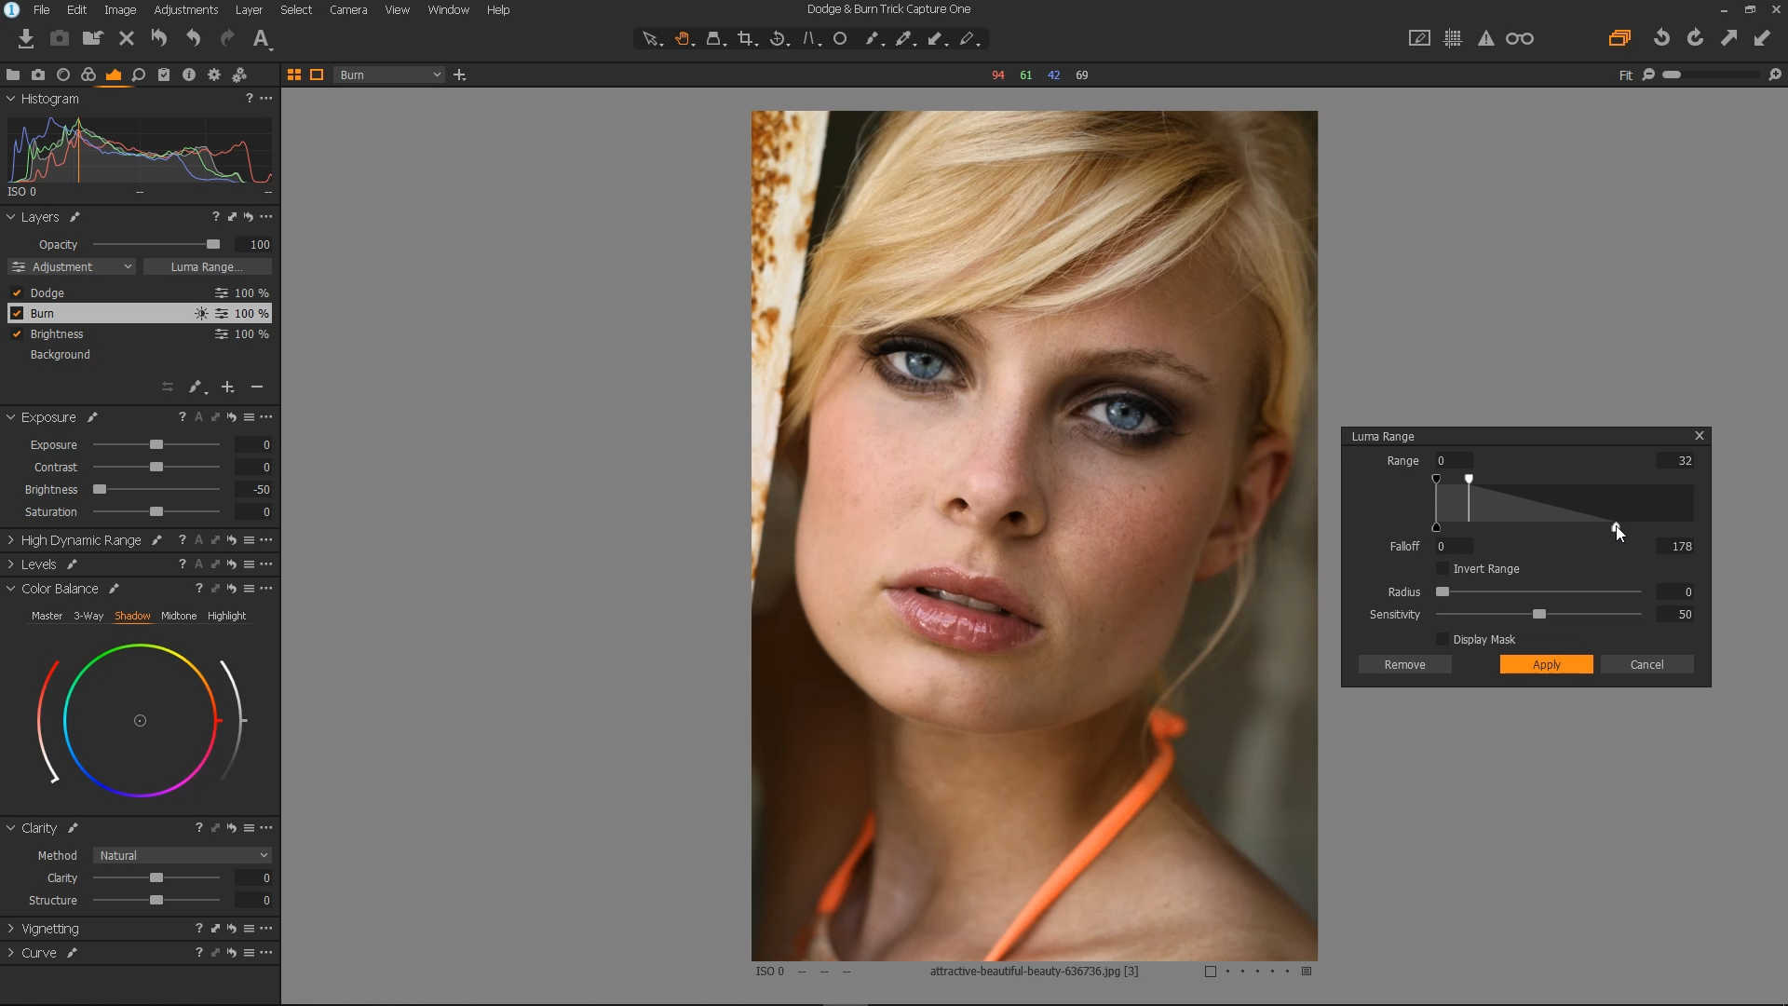Select the Add text annotation tool
This screenshot has width=1788, height=1006.
[x=261, y=38]
